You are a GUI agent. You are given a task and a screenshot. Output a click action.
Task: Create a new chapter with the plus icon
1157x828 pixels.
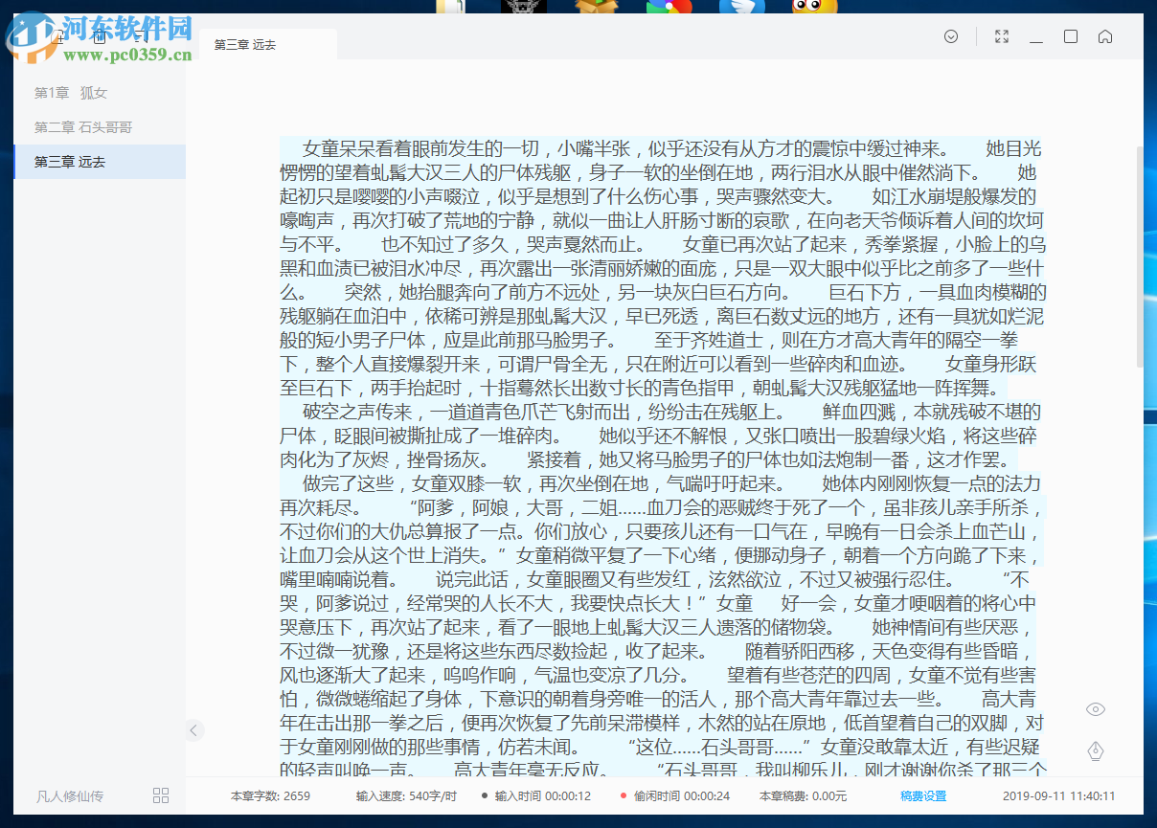pos(57,36)
